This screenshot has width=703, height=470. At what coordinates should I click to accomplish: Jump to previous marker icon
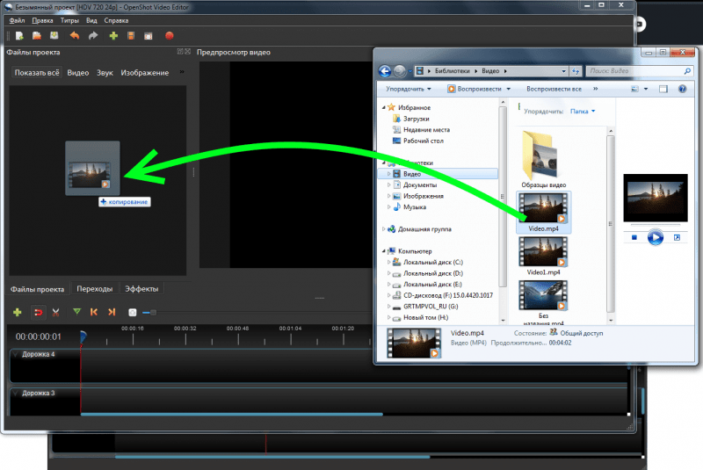tap(94, 312)
